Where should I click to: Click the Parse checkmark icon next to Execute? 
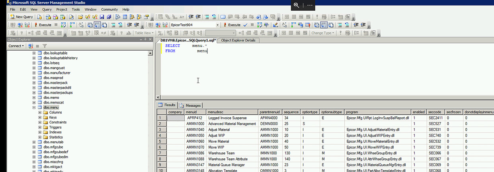[x=245, y=25]
